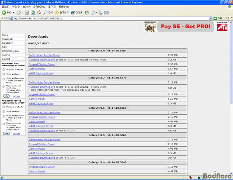This screenshot has width=233, height=180.
Task: Click the green Back arrow button
Action: 4,13
